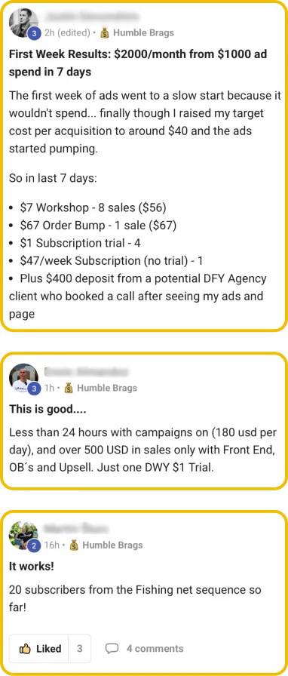Open Humble Brags category from third post
The width and height of the screenshot is (288, 676).
[112, 545]
